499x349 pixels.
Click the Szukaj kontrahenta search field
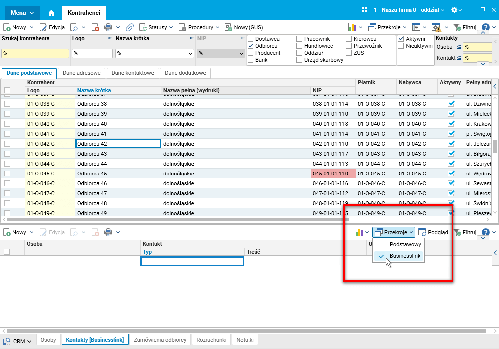click(35, 53)
